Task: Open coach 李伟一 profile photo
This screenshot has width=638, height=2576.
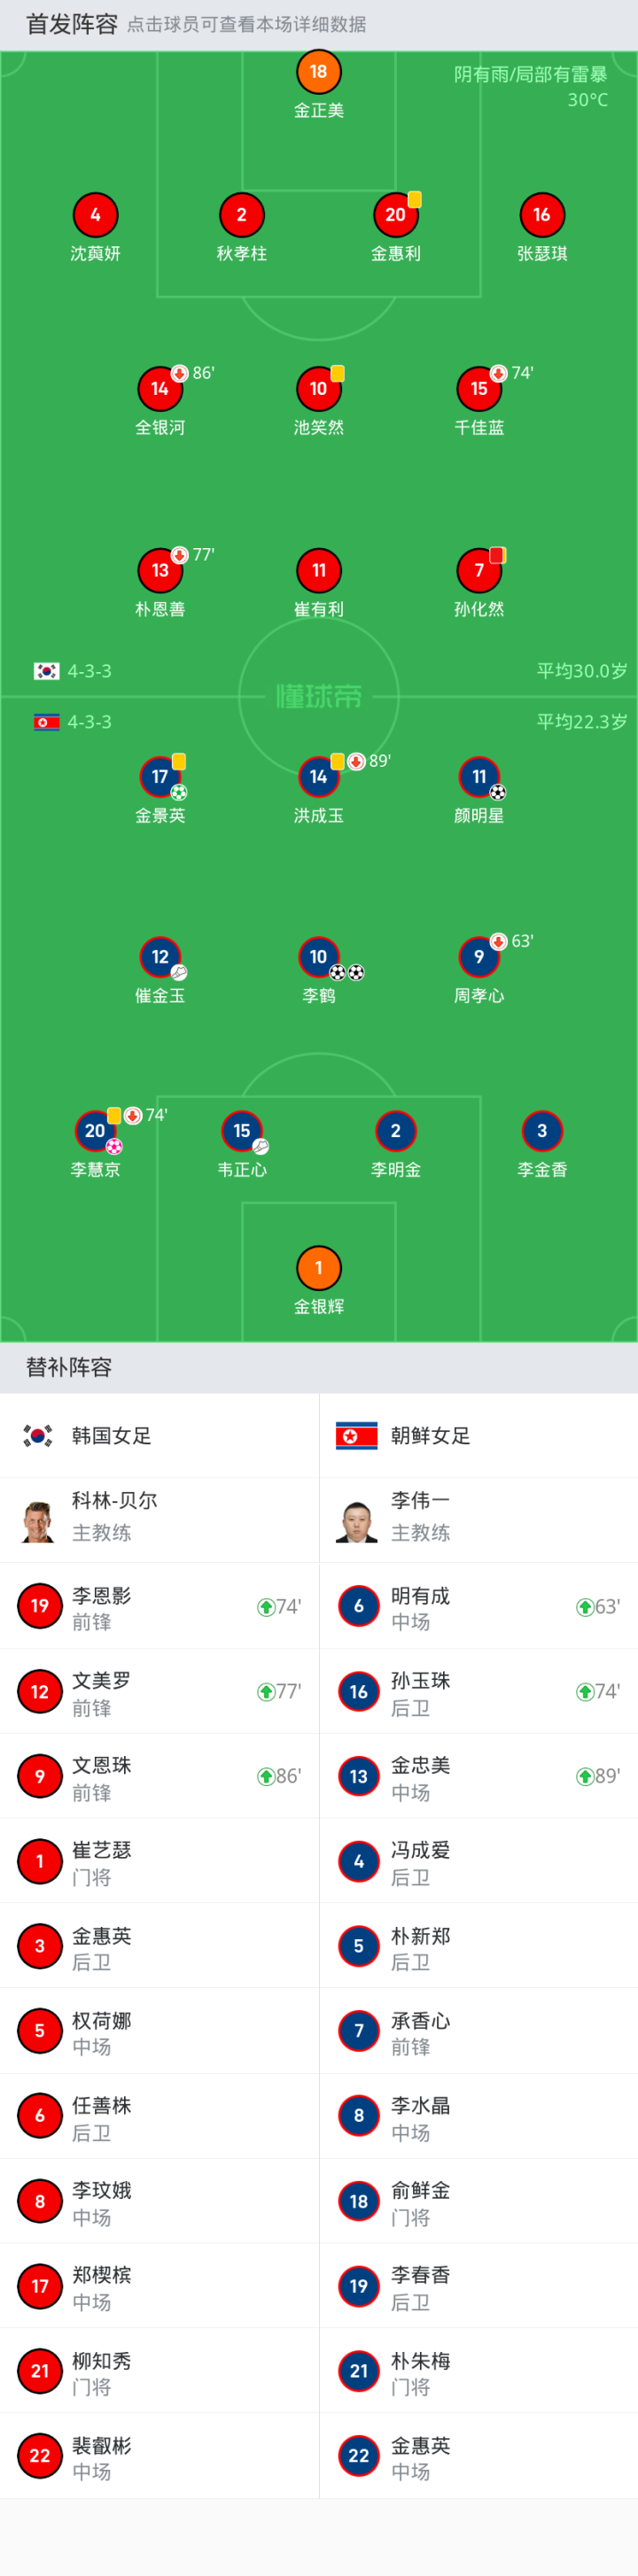Action: 357,1521
